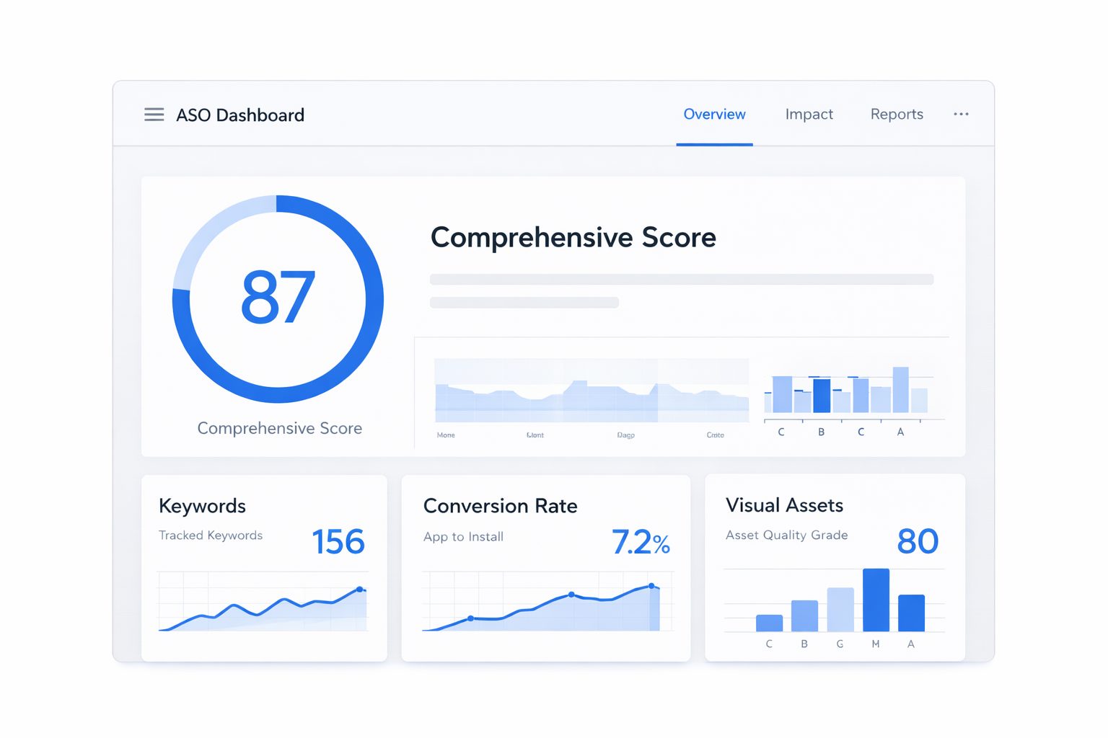Screen dimensions: 1108x738
Task: Click the last data point on Conversion chart
Action: click(x=651, y=586)
